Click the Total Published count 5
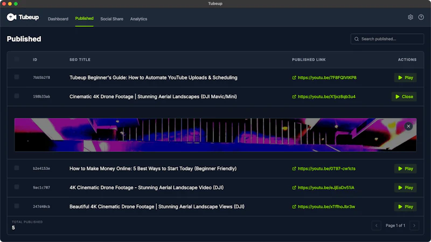The width and height of the screenshot is (431, 242). pyautogui.click(x=13, y=227)
